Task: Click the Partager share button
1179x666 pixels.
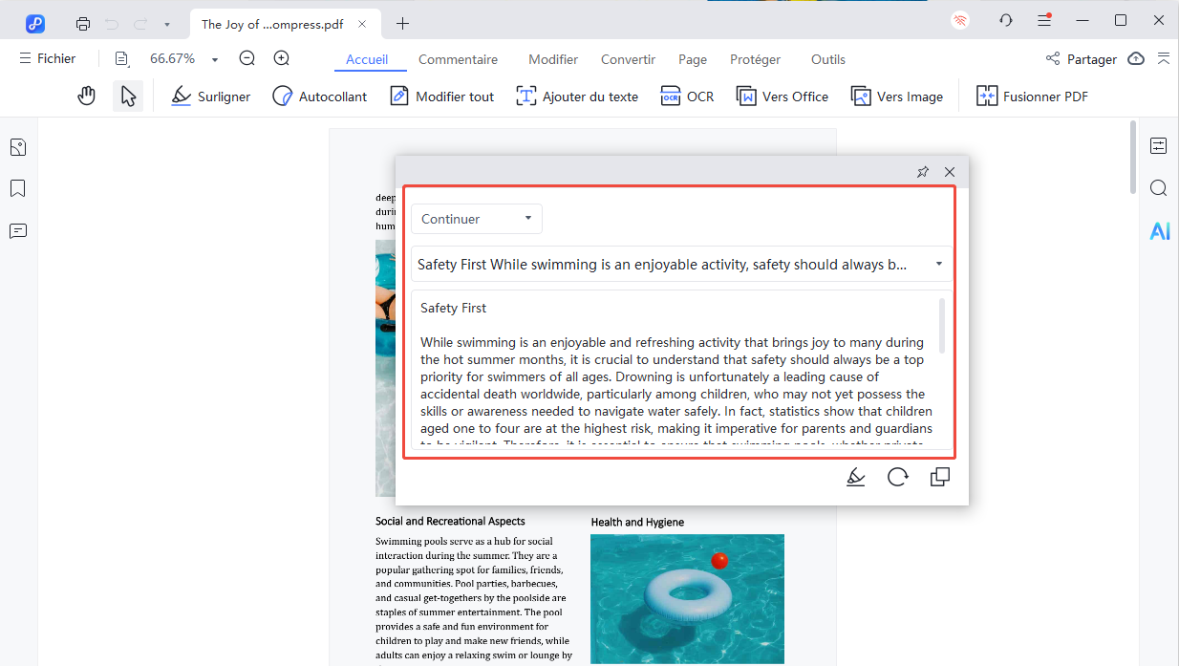Action: click(1081, 59)
